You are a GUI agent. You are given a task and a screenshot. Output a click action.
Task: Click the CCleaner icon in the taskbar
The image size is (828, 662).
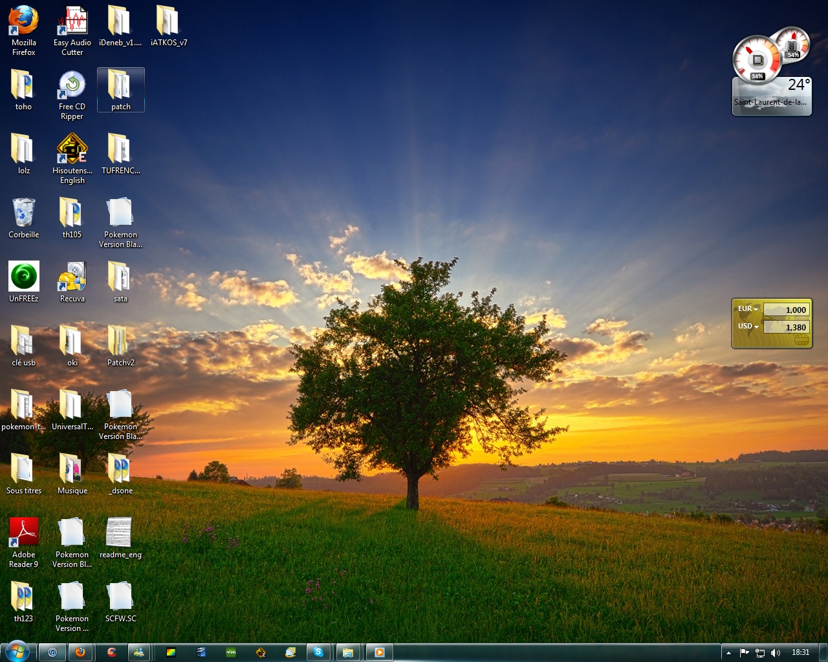click(x=112, y=652)
